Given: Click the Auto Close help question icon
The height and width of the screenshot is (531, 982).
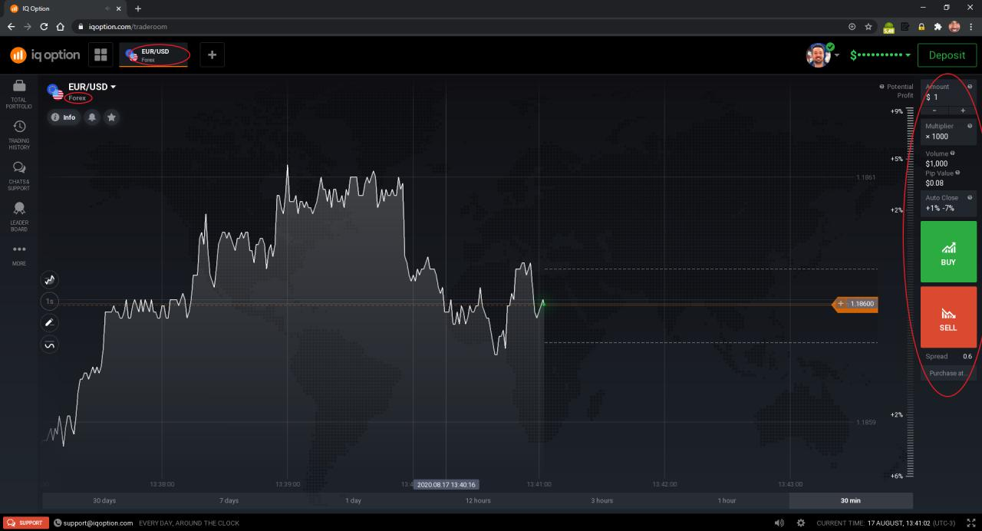Looking at the screenshot, I should 970,198.
